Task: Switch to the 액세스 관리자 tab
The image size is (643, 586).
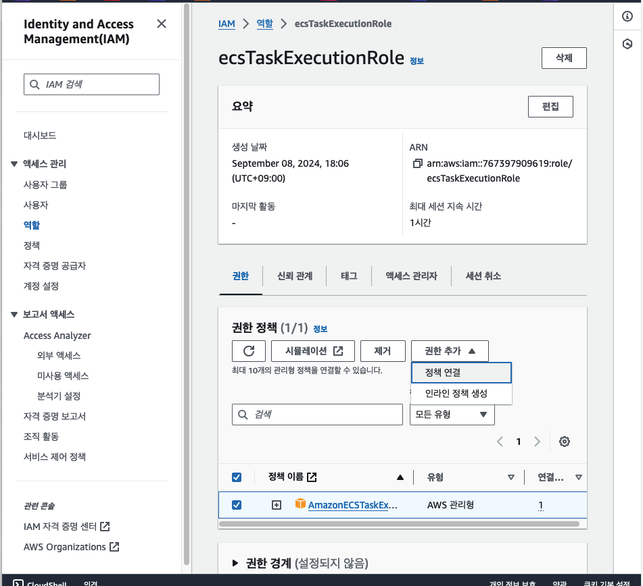Action: tap(411, 276)
